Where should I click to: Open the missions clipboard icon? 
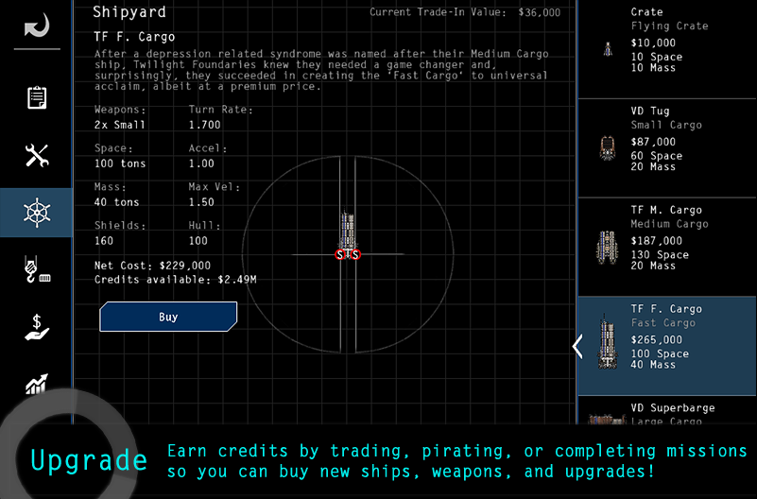coord(37,98)
